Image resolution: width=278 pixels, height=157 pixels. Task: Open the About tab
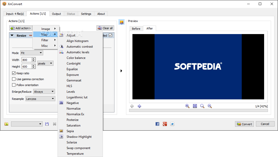[101, 14]
